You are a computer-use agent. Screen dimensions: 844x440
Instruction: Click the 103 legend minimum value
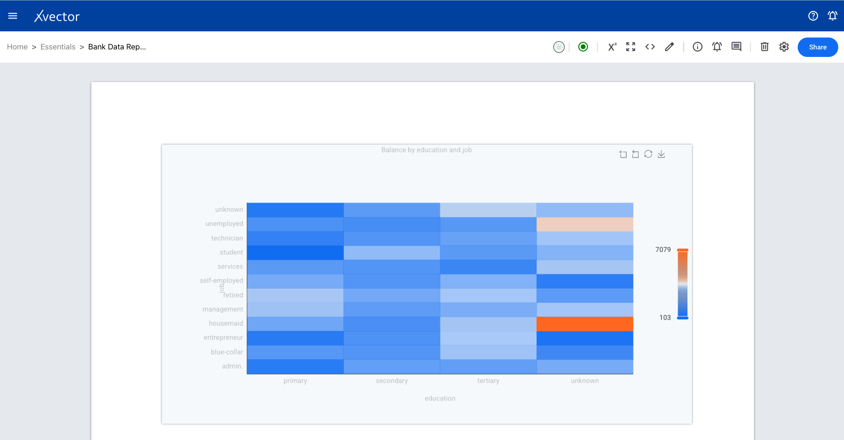pyautogui.click(x=665, y=318)
